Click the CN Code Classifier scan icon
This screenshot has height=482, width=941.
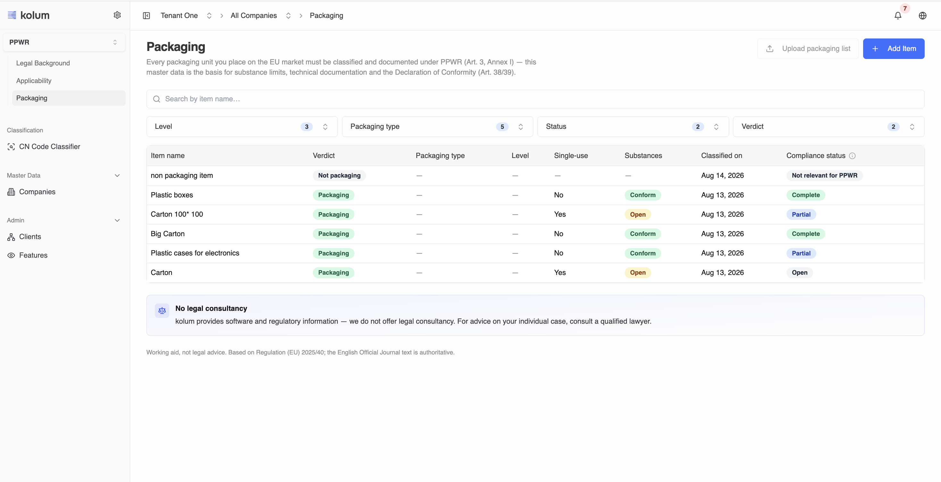[x=11, y=146]
